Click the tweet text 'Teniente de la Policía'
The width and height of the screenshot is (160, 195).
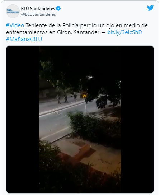pos(52,25)
